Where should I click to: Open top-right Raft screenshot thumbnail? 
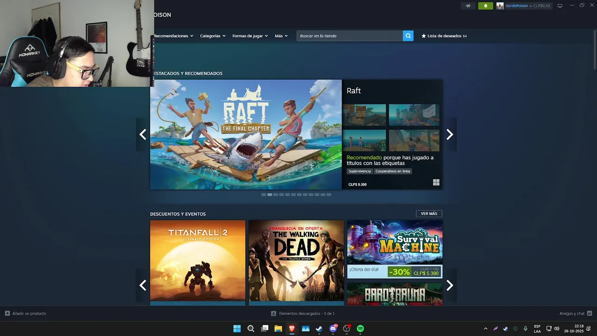[414, 115]
